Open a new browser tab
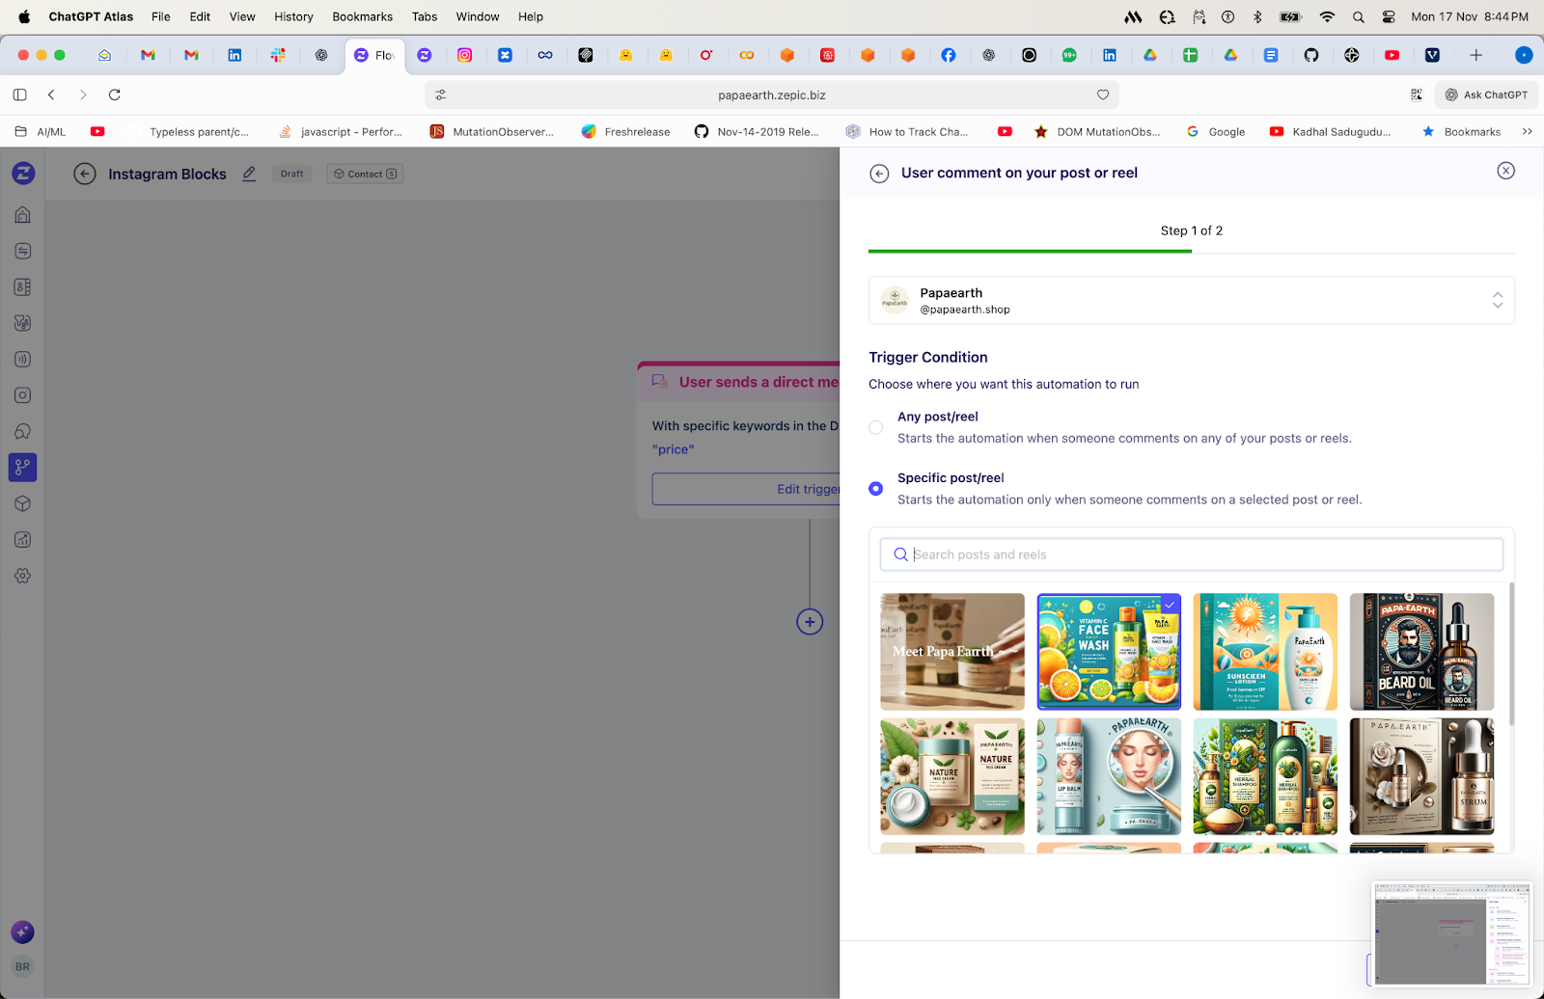This screenshot has height=999, width=1544. pos(1475,55)
